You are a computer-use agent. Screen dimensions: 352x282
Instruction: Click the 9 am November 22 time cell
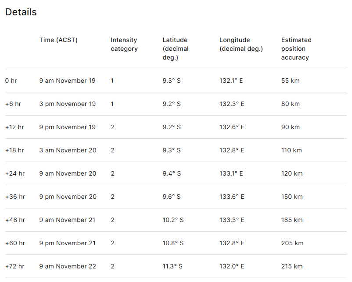[x=68, y=266]
